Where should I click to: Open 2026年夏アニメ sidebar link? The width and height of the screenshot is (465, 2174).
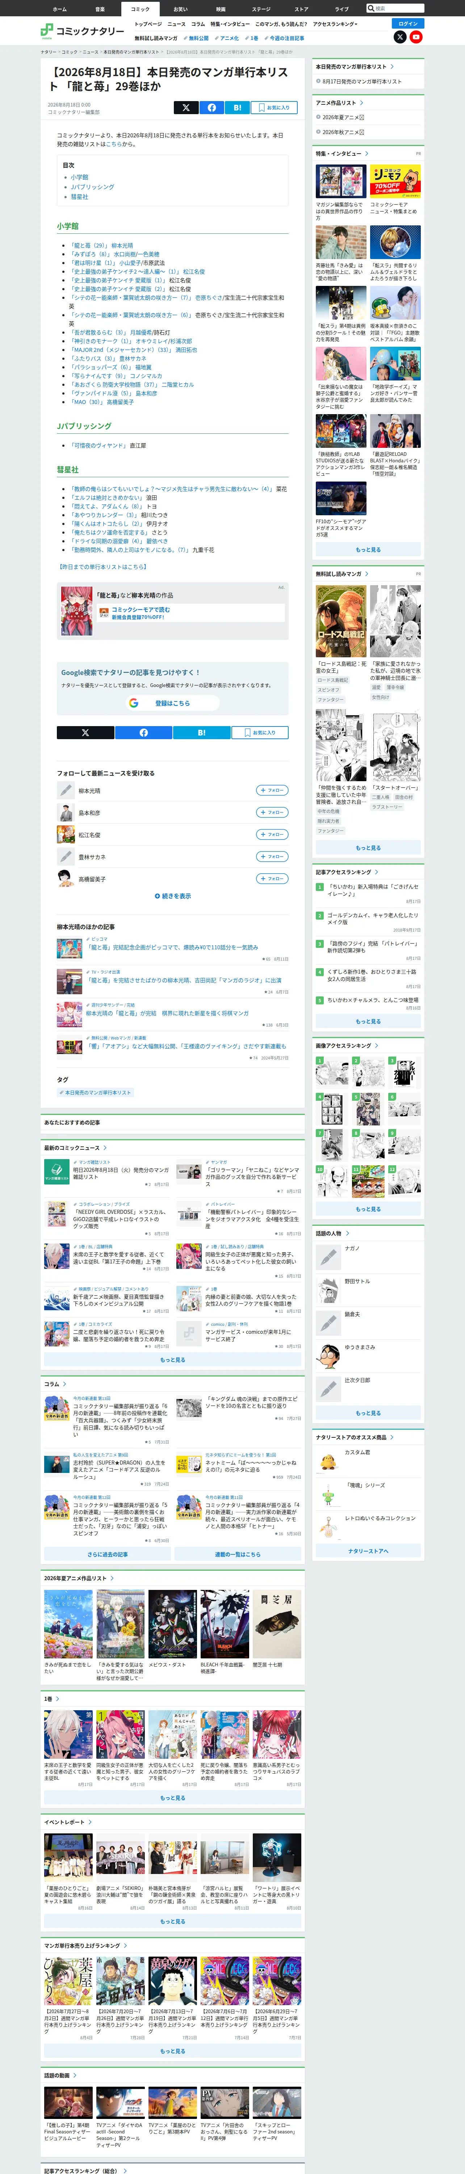pos(343,117)
